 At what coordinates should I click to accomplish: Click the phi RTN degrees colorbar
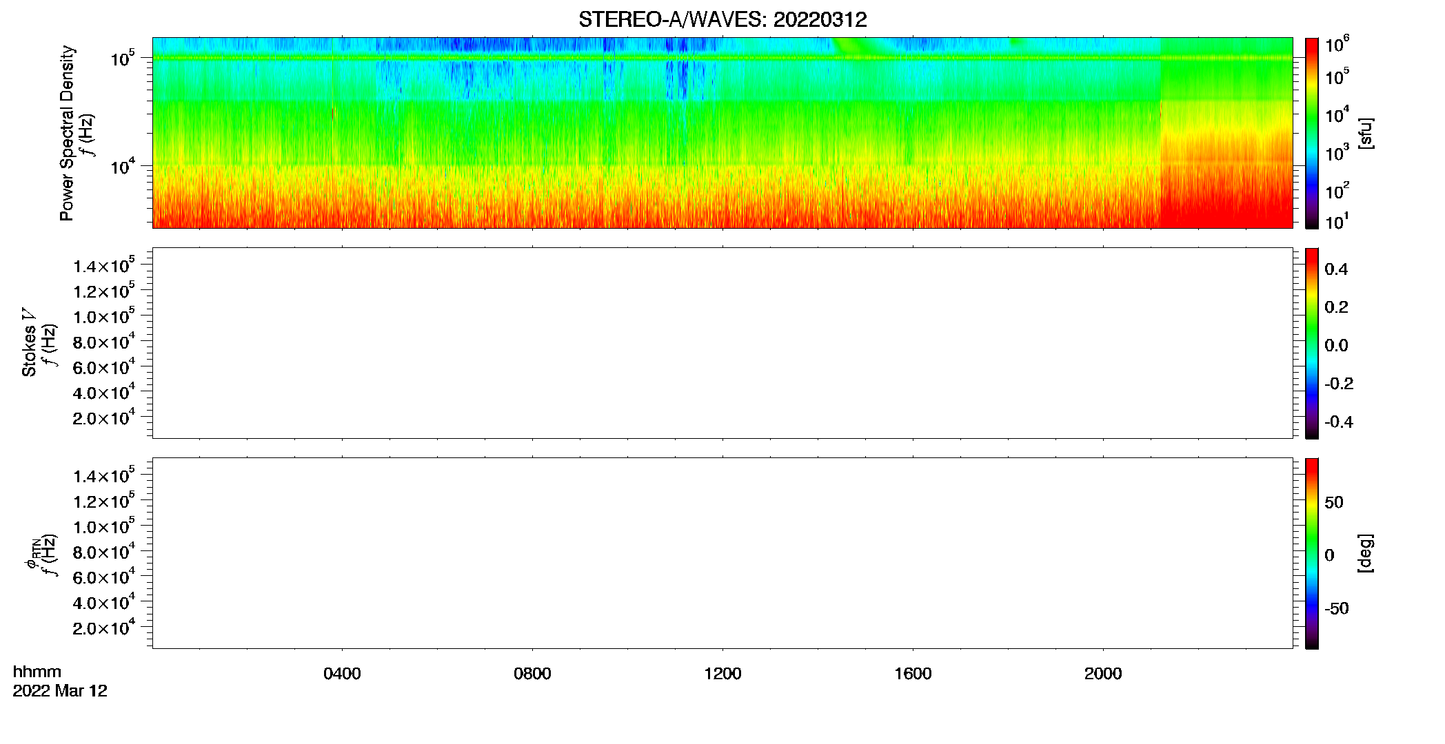pyautogui.click(x=1312, y=553)
